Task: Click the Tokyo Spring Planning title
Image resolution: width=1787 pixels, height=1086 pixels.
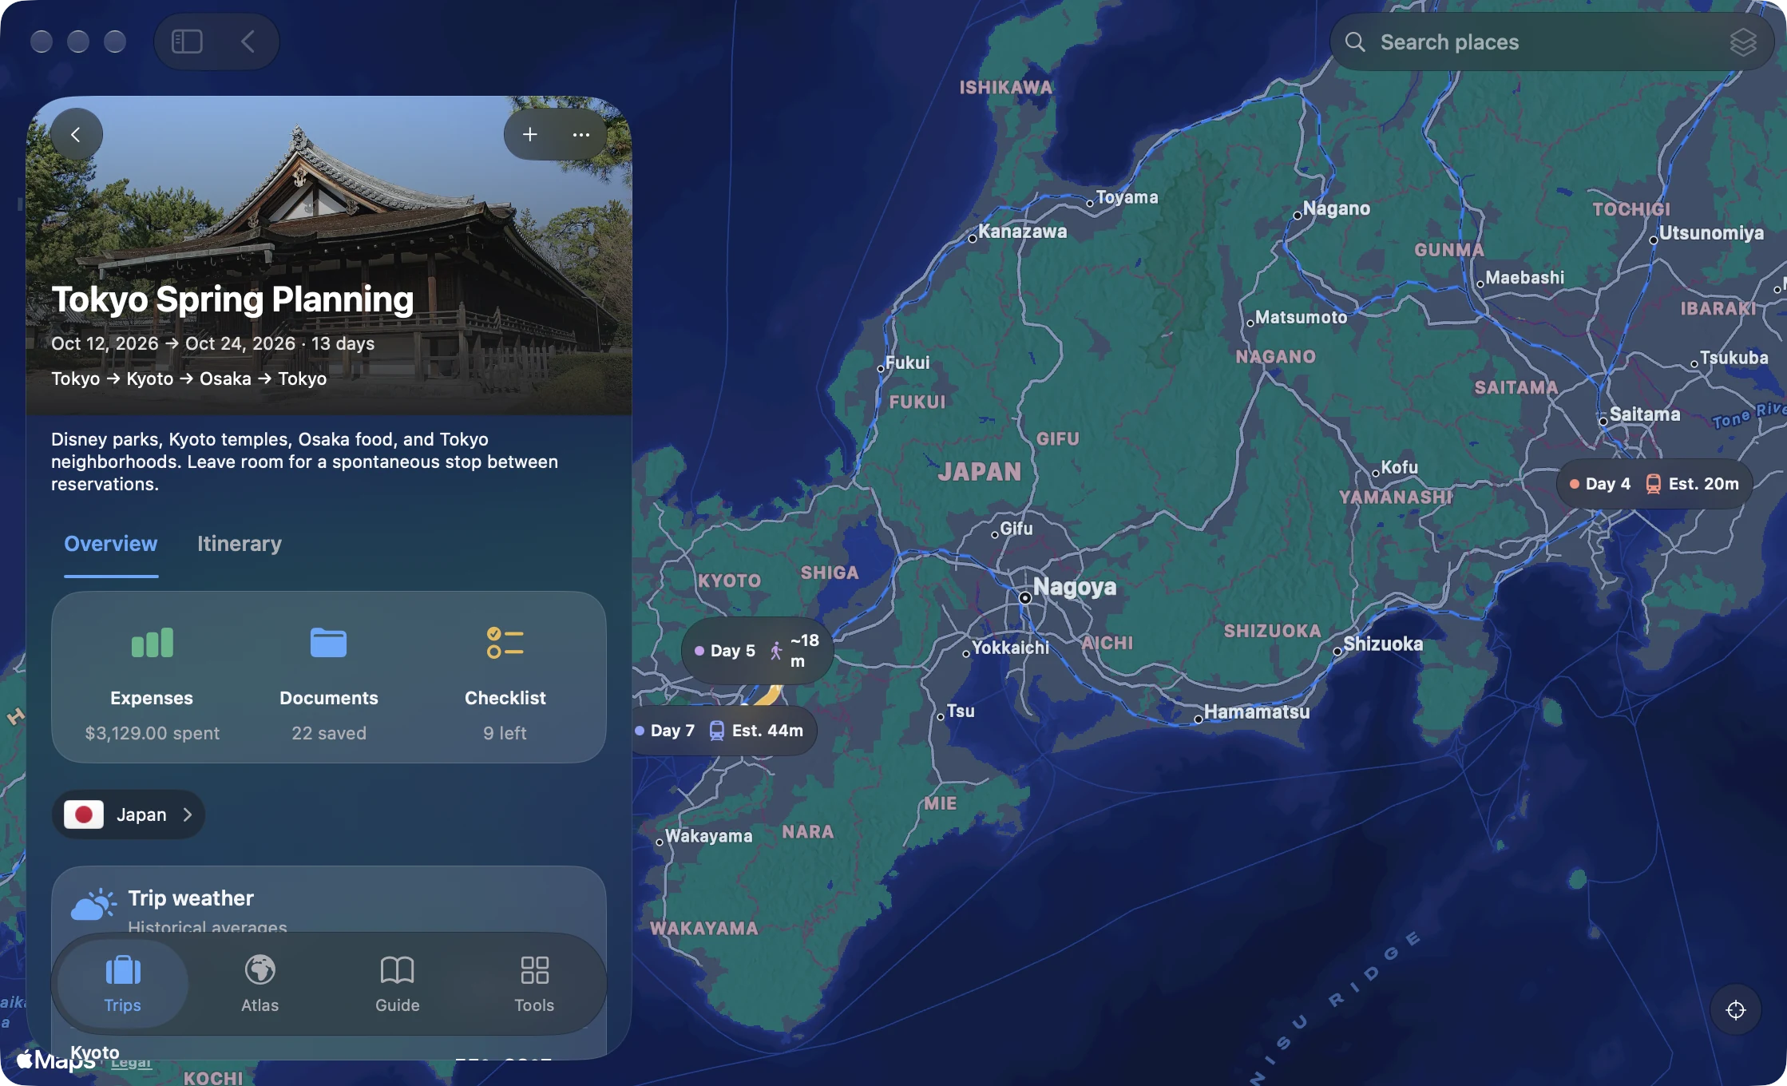Action: click(232, 299)
